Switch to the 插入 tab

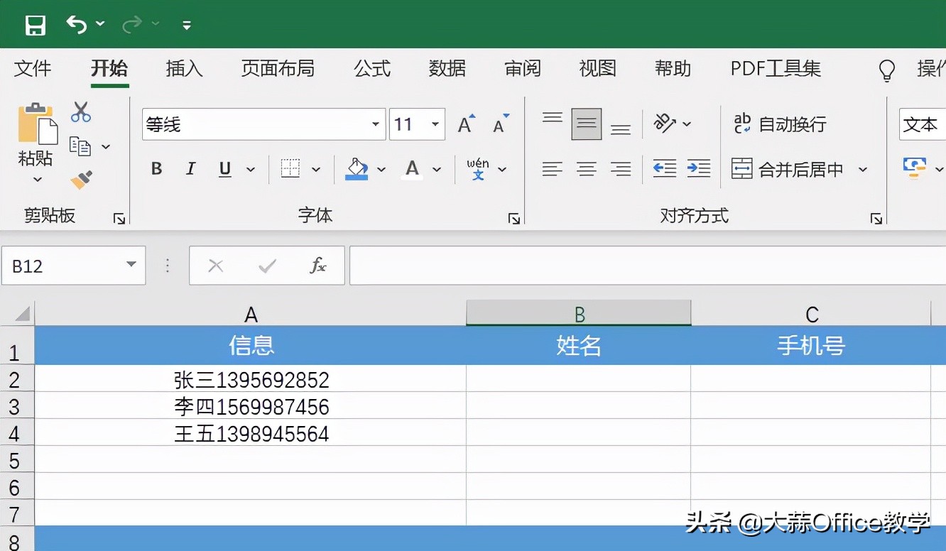(x=184, y=68)
